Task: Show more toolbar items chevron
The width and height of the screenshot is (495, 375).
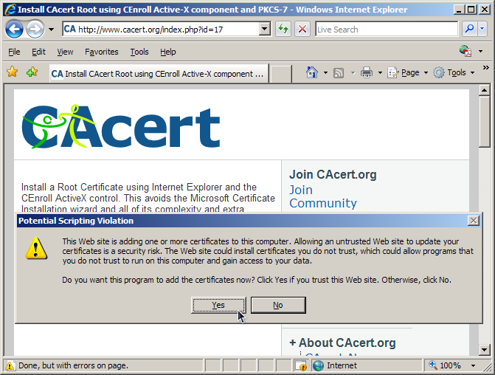Action: (x=486, y=68)
